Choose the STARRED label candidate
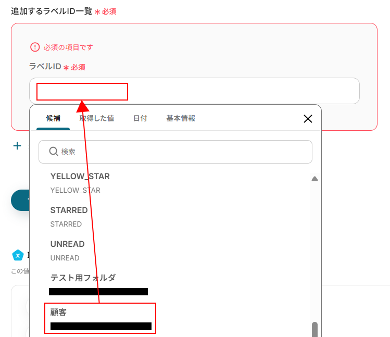390x337 pixels. point(69,217)
